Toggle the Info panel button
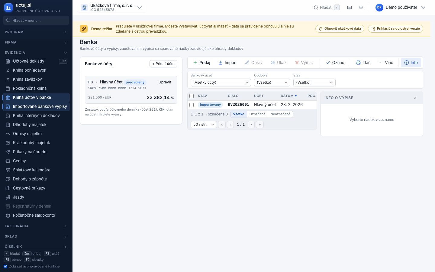This screenshot has width=435, height=272. point(411,63)
